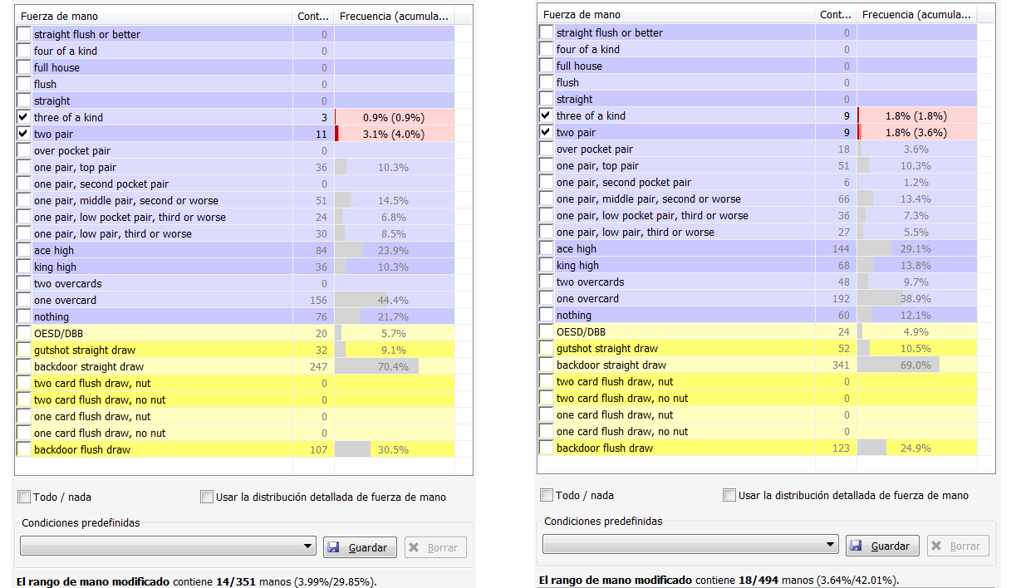Check flush checkbox in left list
Viewport: 1011px width, 588px height.
click(23, 84)
